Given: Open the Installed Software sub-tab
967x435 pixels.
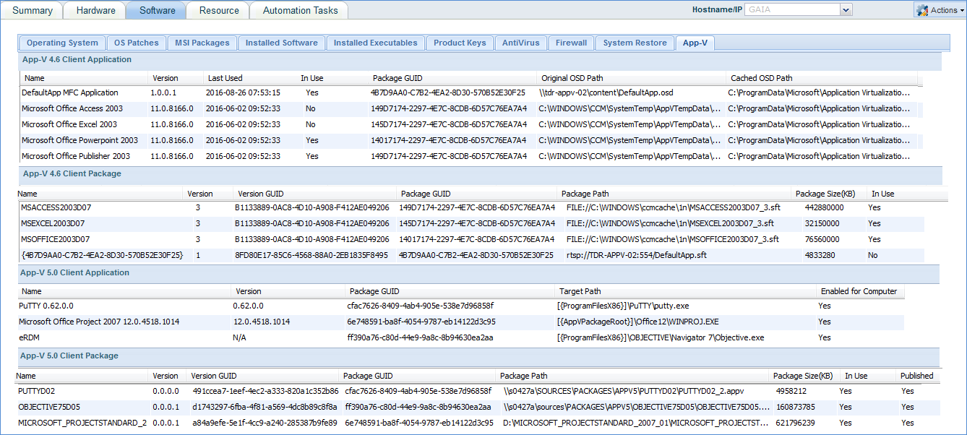Looking at the screenshot, I should (x=281, y=43).
